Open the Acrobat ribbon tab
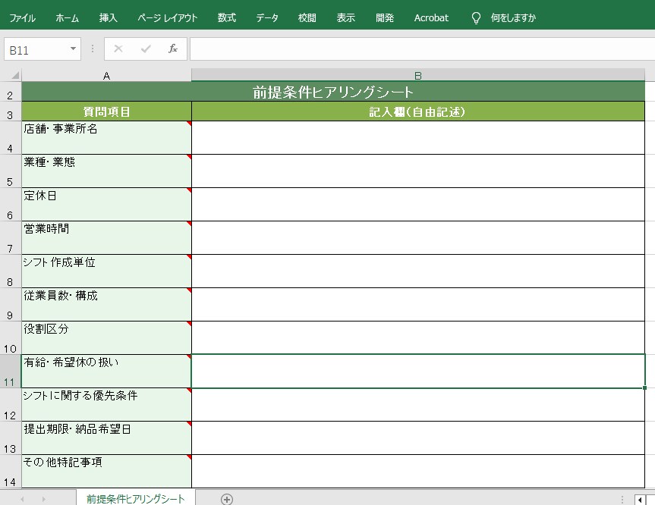Viewport: 655px width, 505px height. 431,18
